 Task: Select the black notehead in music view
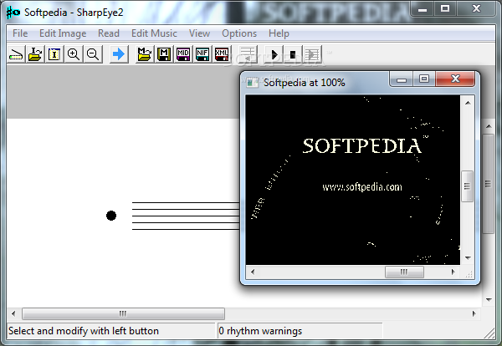(x=111, y=216)
